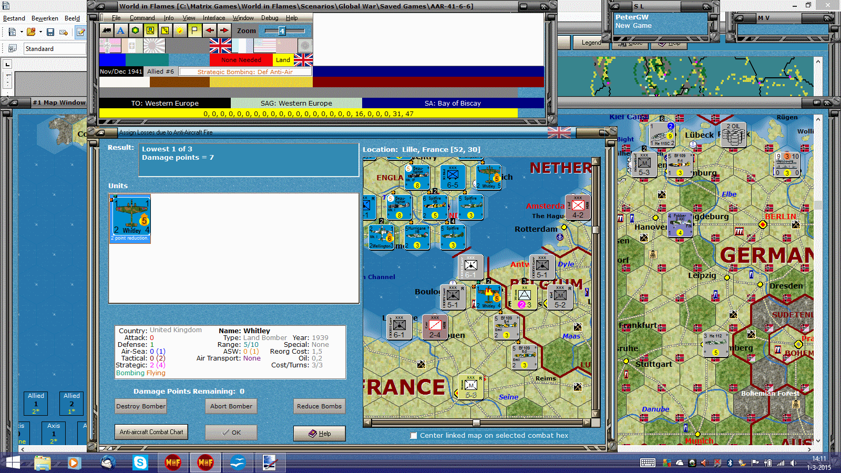Open Windows Start button
841x473 pixels.
click(13, 462)
